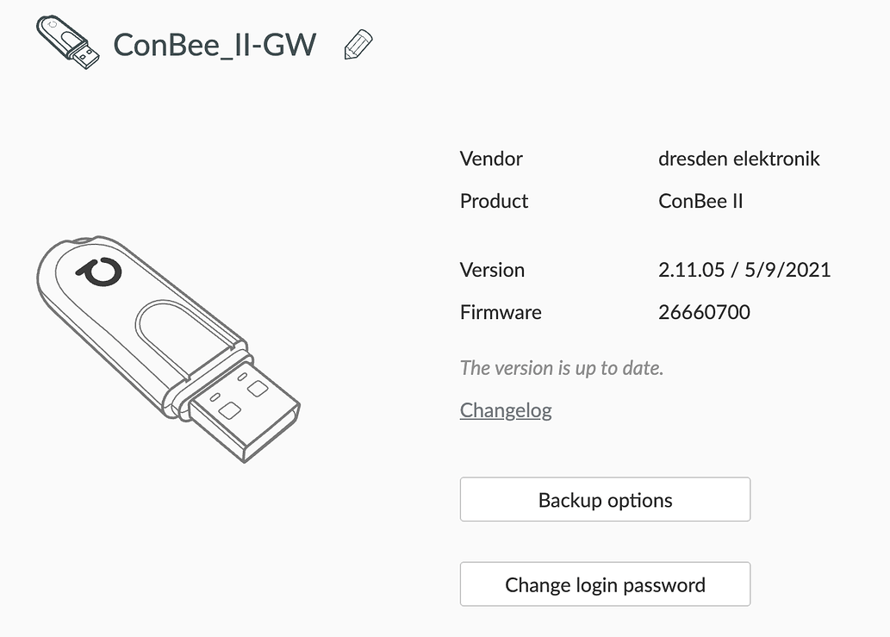Screen dimensions: 890x637
Task: Click the pencil edit icon next to ConBee_II-GW
Action: click(358, 44)
